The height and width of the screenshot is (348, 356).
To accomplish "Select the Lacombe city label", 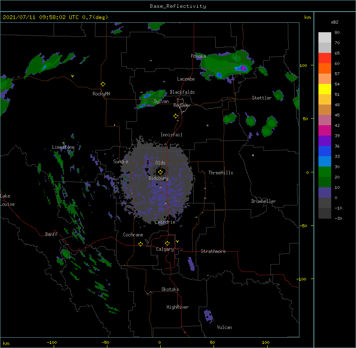I will (x=186, y=79).
